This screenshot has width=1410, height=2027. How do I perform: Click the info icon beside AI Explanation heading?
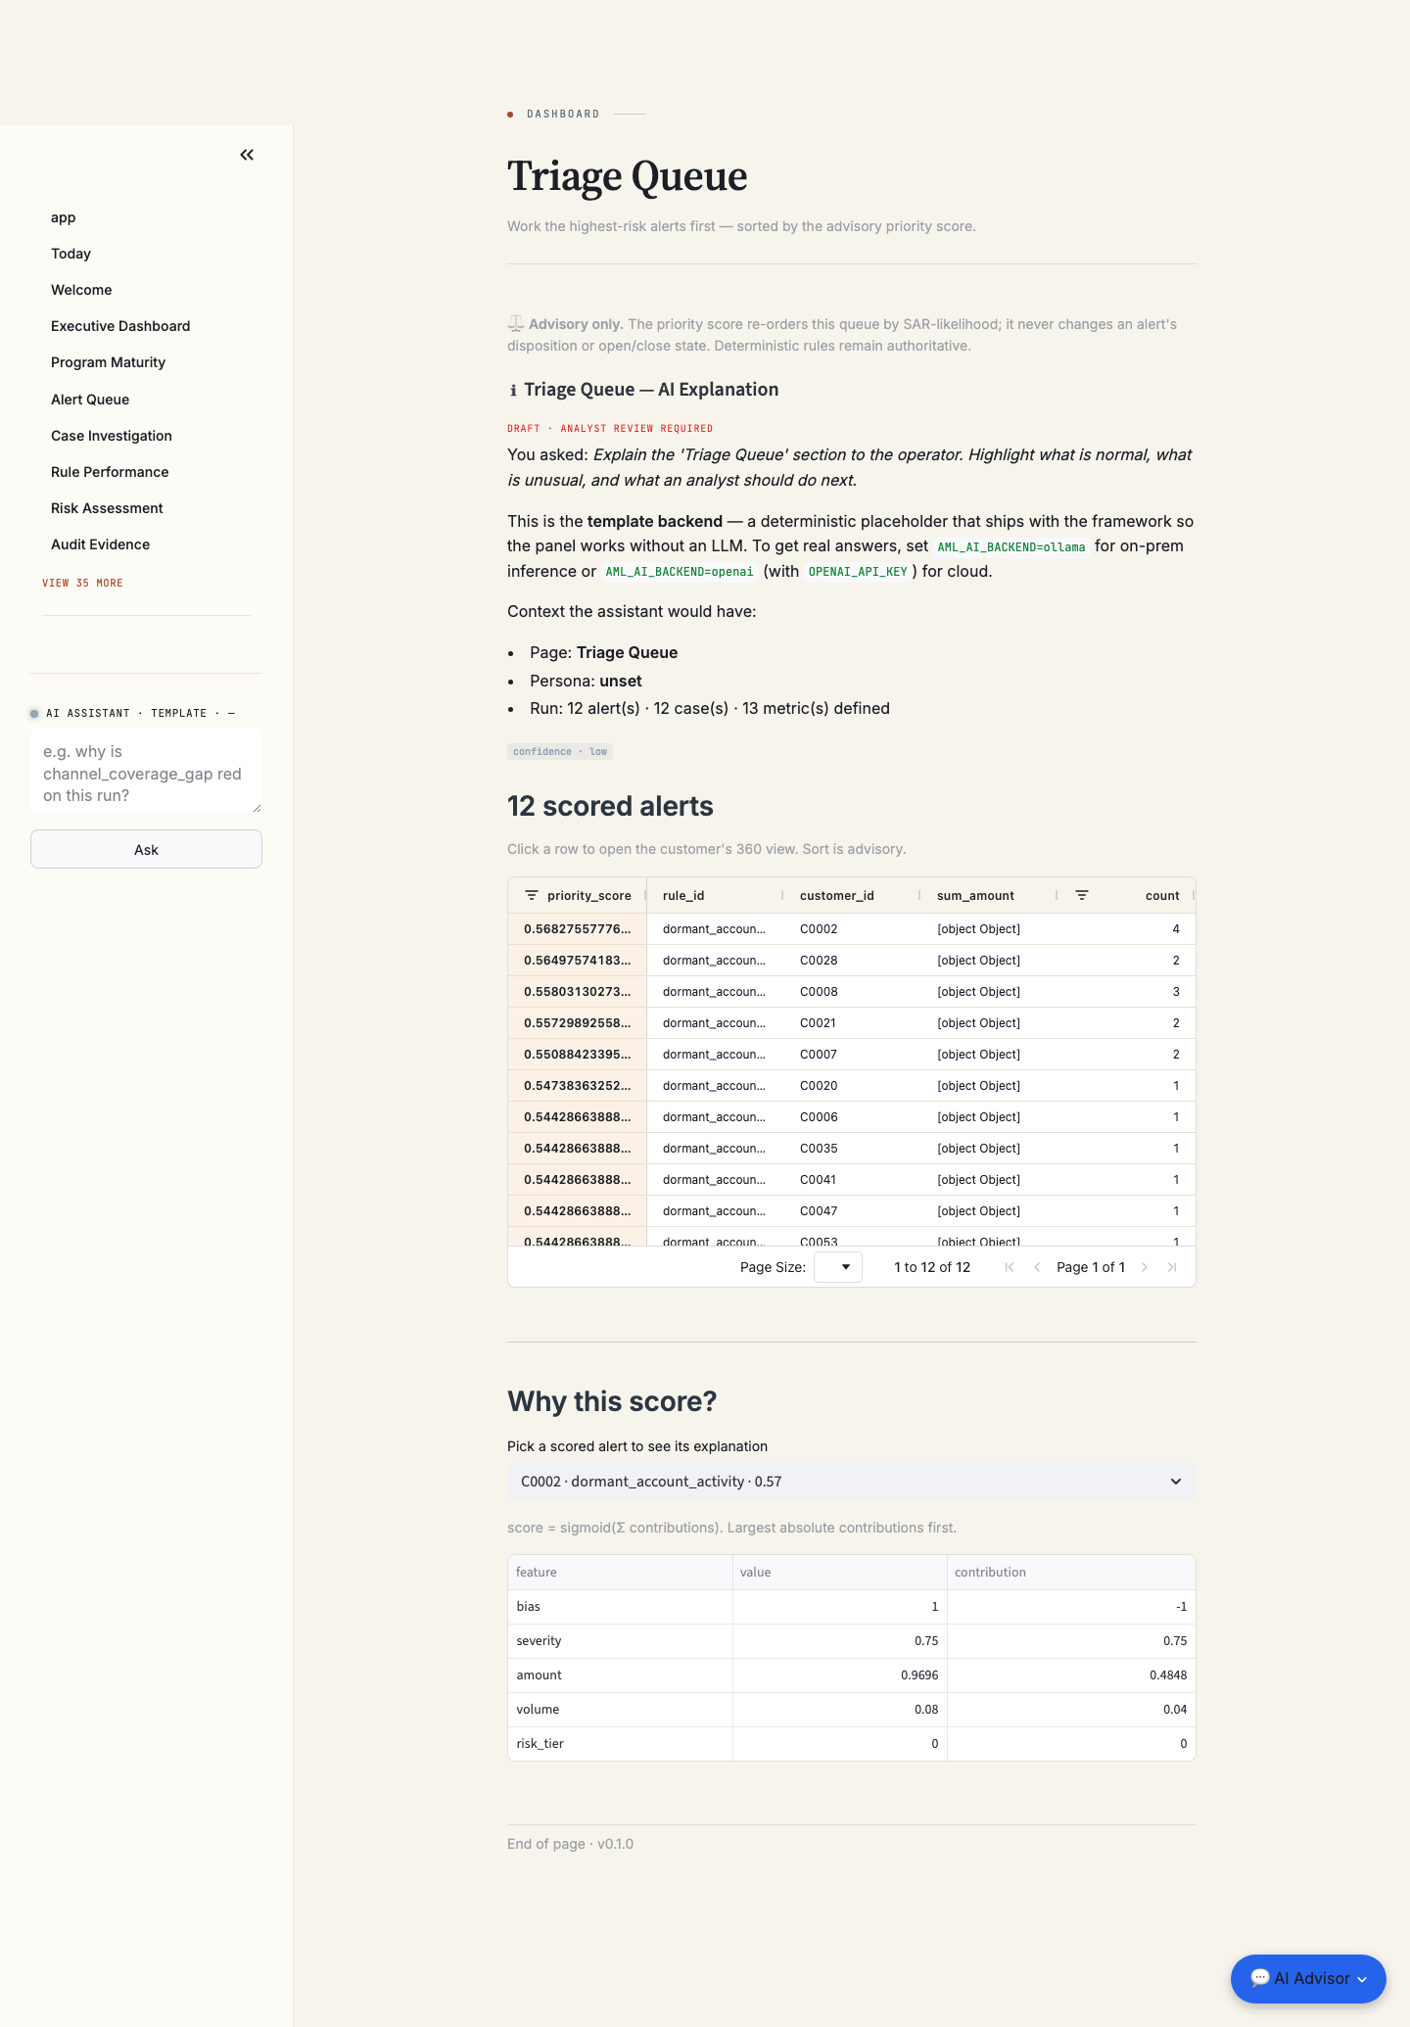pos(513,390)
